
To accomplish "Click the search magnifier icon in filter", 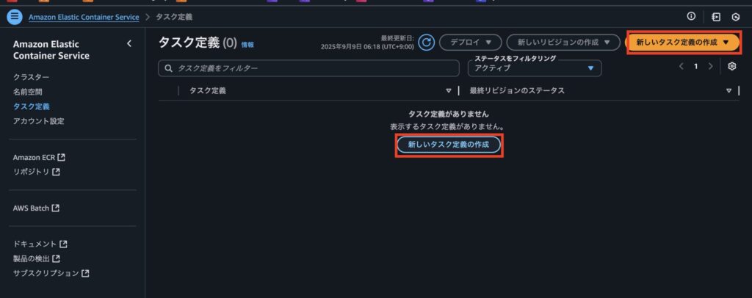I will 168,68.
